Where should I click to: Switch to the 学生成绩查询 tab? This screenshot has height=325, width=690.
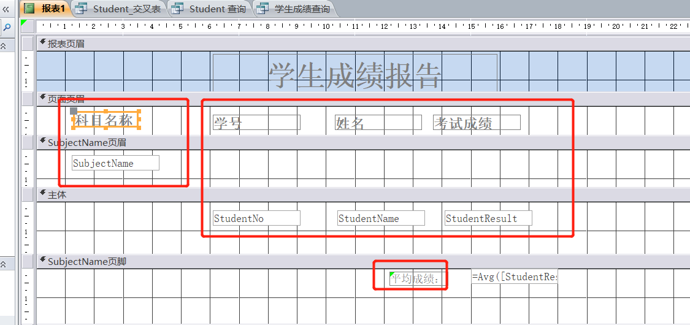coord(302,9)
